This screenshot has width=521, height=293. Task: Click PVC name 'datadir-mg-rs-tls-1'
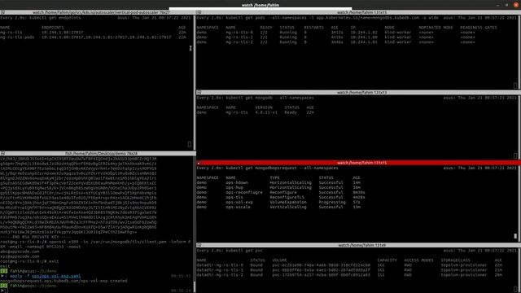coord(220,270)
